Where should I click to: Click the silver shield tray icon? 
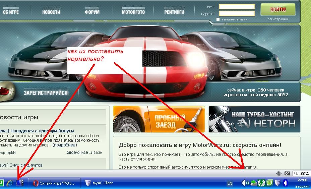point(277,183)
